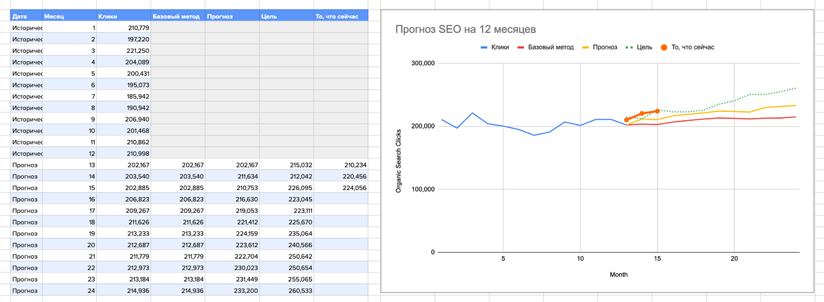
Task: Select the cell containing 260,533
Action: (x=286, y=291)
